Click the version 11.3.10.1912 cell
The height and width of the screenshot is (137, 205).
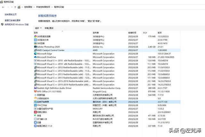[x=164, y=122]
